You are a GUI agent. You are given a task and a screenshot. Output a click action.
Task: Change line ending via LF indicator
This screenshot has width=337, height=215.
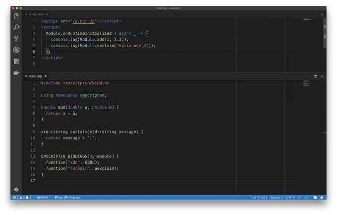tap(299, 198)
